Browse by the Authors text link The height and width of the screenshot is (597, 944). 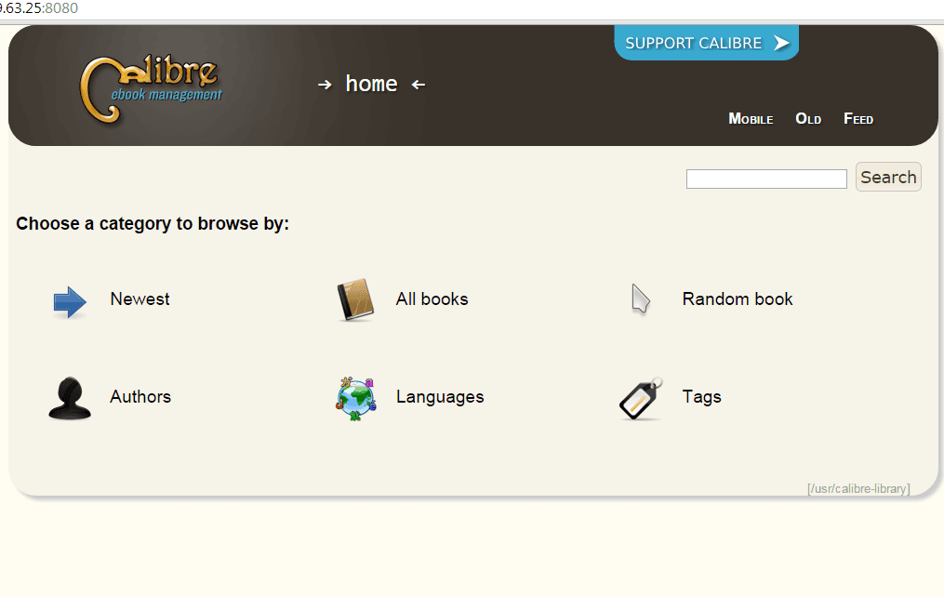pos(140,397)
